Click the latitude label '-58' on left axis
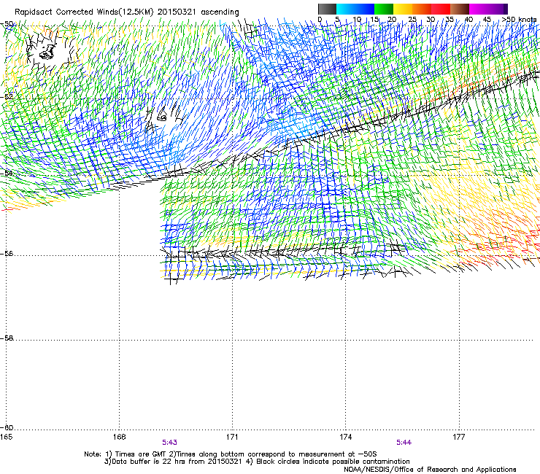 (7, 338)
